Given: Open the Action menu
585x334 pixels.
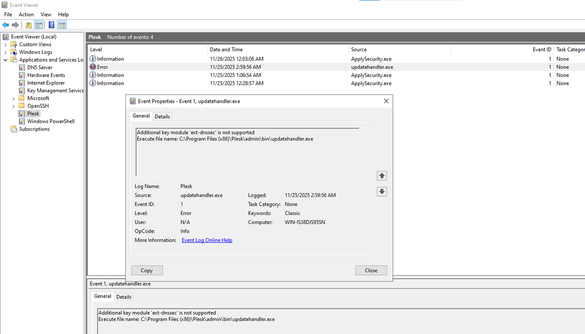Looking at the screenshot, I should coord(26,14).
